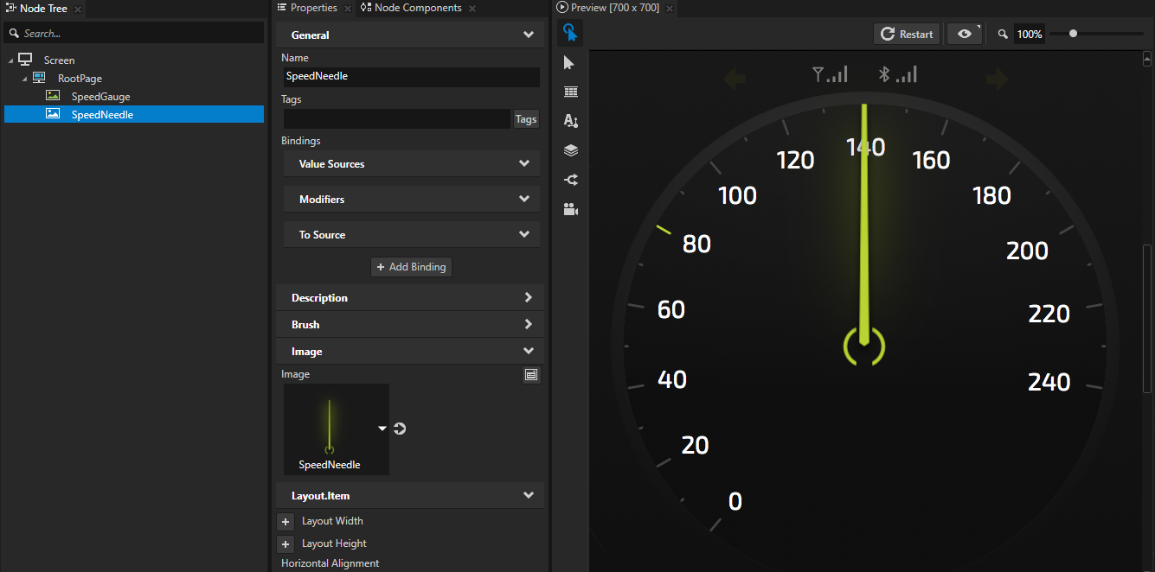Open the image library icon beside Image

tap(531, 375)
